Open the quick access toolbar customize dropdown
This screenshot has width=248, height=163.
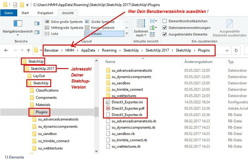click(27, 5)
